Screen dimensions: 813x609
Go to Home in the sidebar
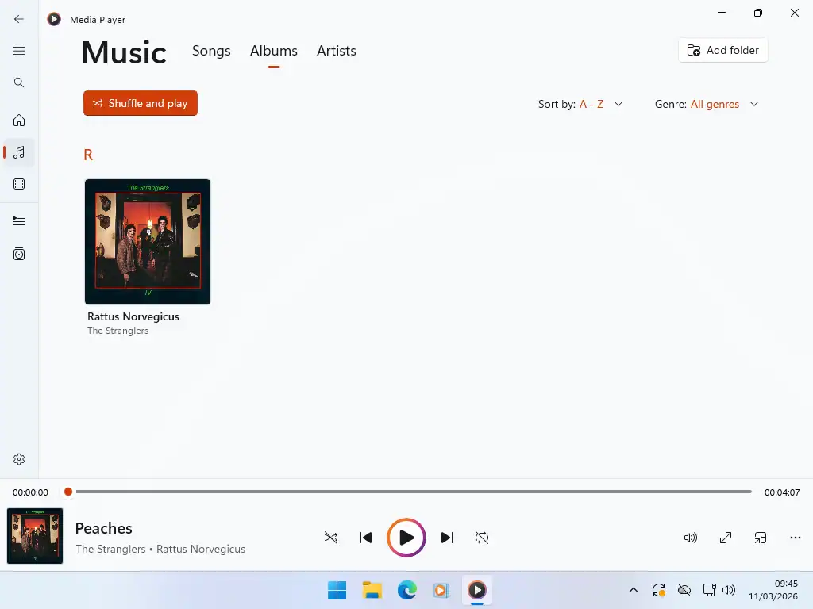[19, 120]
